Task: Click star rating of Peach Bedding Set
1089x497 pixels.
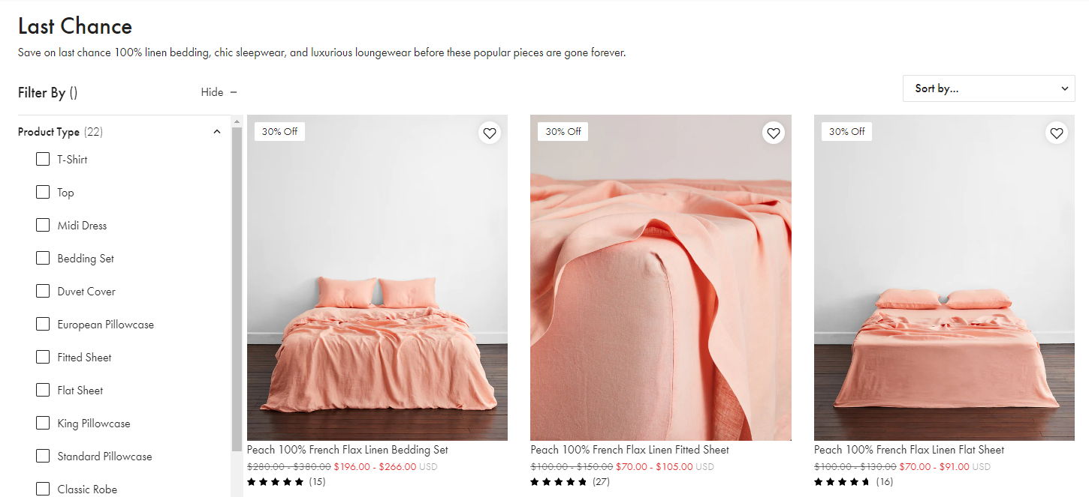Action: pyautogui.click(x=276, y=482)
